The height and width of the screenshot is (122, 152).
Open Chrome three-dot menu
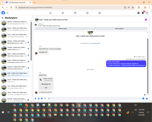(149, 8)
